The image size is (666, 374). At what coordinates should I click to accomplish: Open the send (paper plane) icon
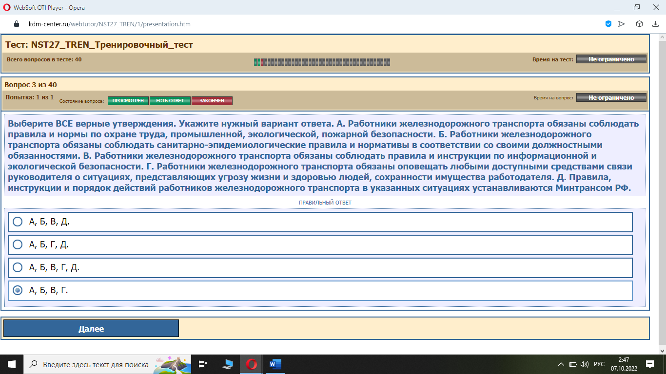pyautogui.click(x=622, y=24)
